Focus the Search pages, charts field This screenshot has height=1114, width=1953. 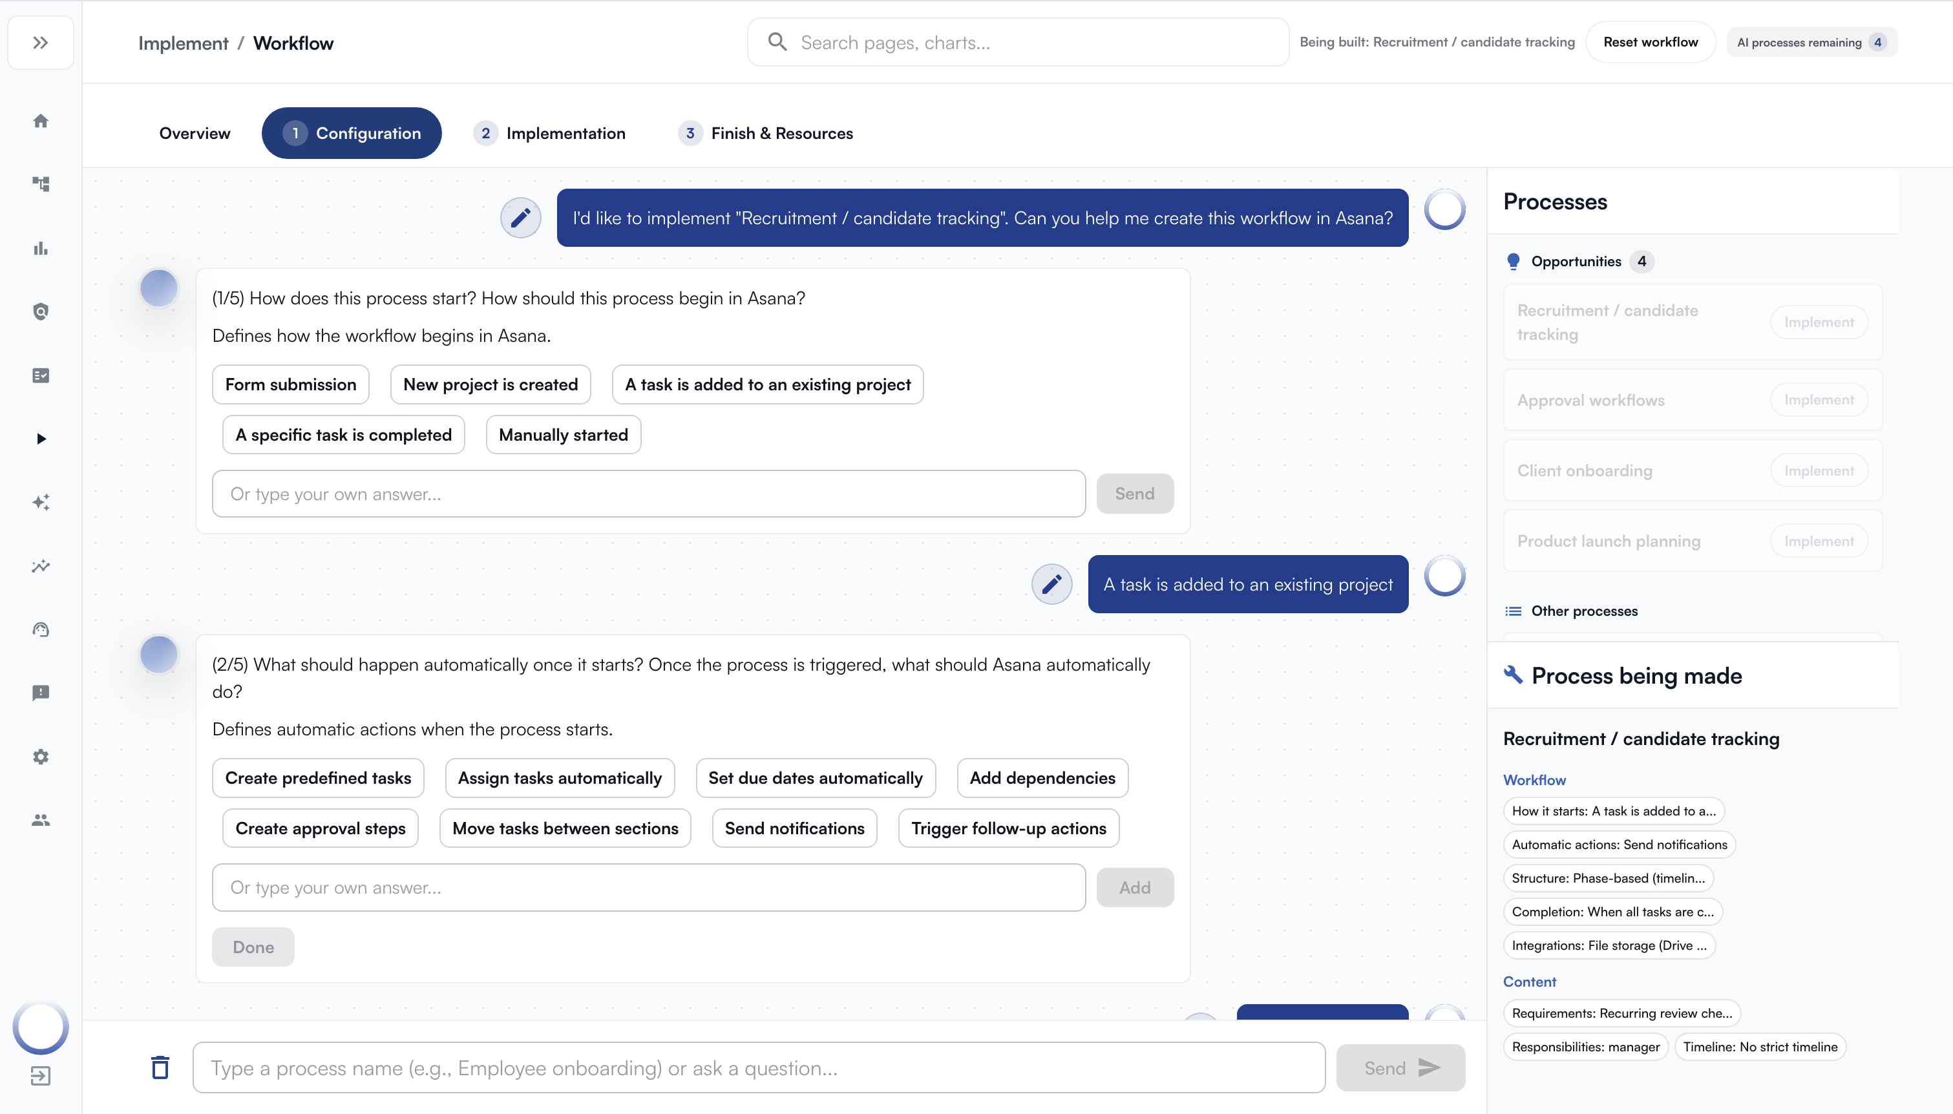(x=1017, y=42)
